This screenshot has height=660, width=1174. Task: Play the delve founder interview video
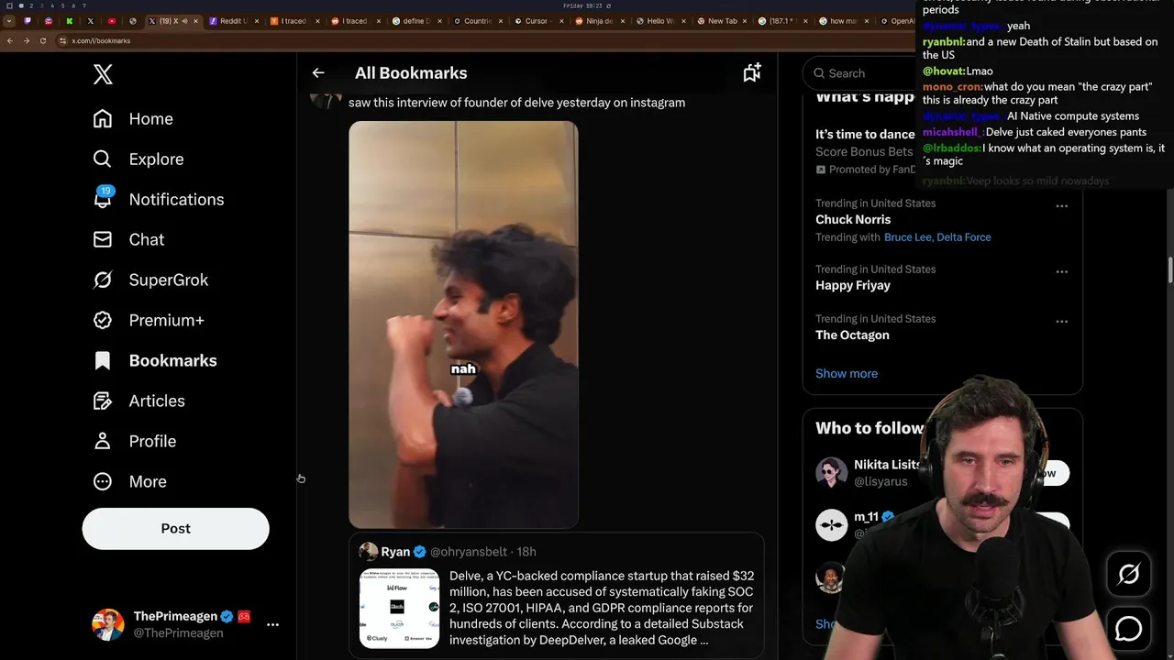pos(463,324)
